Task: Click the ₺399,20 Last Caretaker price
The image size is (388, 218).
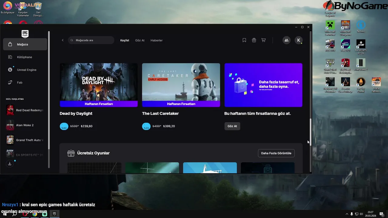Action: pyautogui.click(x=169, y=126)
